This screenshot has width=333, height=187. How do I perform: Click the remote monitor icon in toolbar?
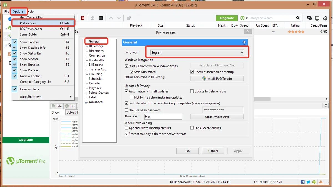(x=317, y=18)
